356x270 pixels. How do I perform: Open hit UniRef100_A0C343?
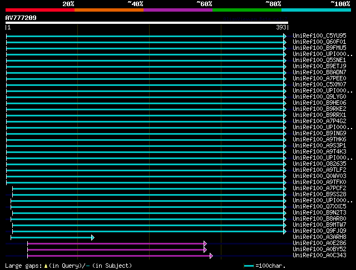319,256
